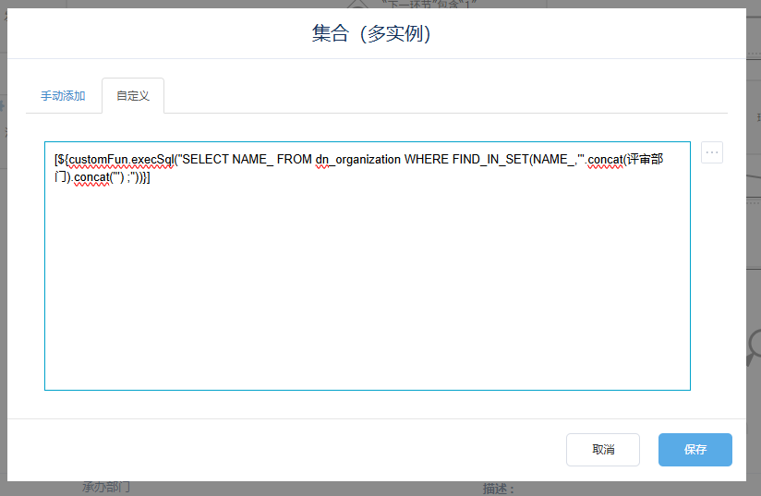Place cursor on 评审部 text in the editor
The width and height of the screenshot is (761, 496).
(645, 159)
